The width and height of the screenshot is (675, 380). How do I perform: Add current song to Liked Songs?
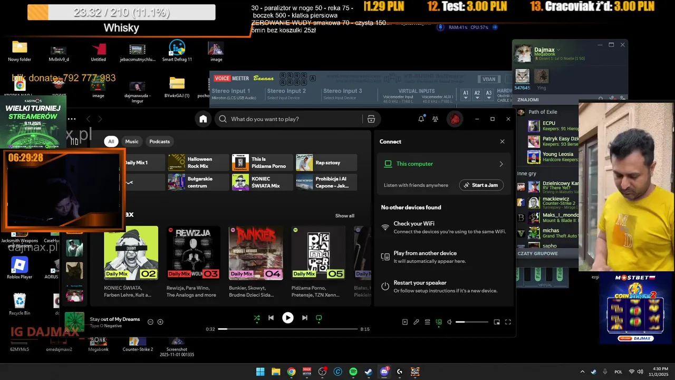160,322
